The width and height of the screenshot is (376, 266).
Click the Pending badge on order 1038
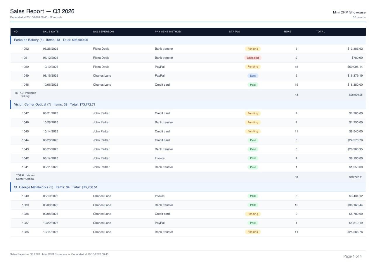pyautogui.click(x=253, y=214)
